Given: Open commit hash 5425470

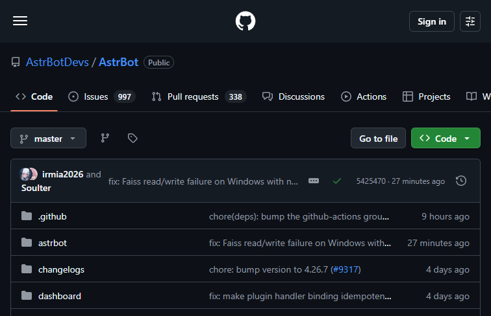Looking at the screenshot, I should (371, 181).
